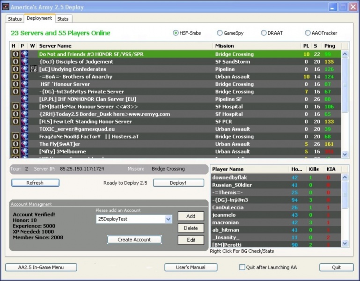Open AA2.5 In-Game Menu
The image size is (360, 281).
click(x=41, y=267)
